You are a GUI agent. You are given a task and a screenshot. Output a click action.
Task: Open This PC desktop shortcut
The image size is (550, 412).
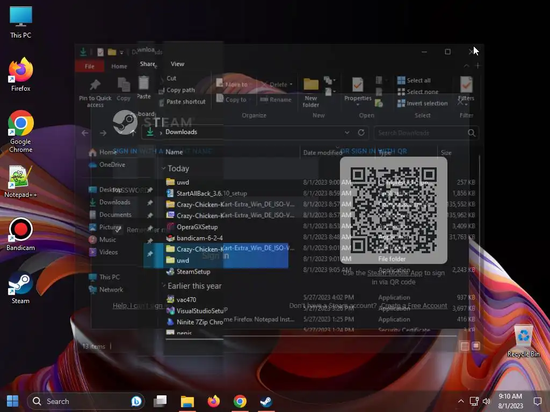[x=21, y=23]
